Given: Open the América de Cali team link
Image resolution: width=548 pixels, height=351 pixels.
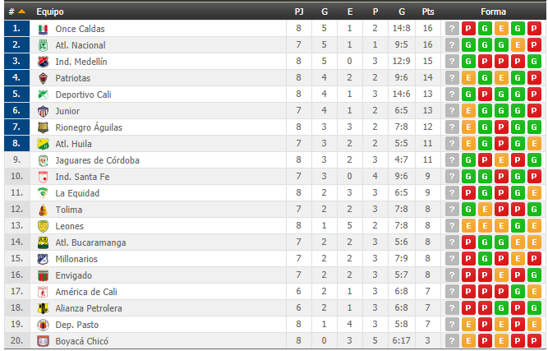Looking at the screenshot, I should point(86,292).
